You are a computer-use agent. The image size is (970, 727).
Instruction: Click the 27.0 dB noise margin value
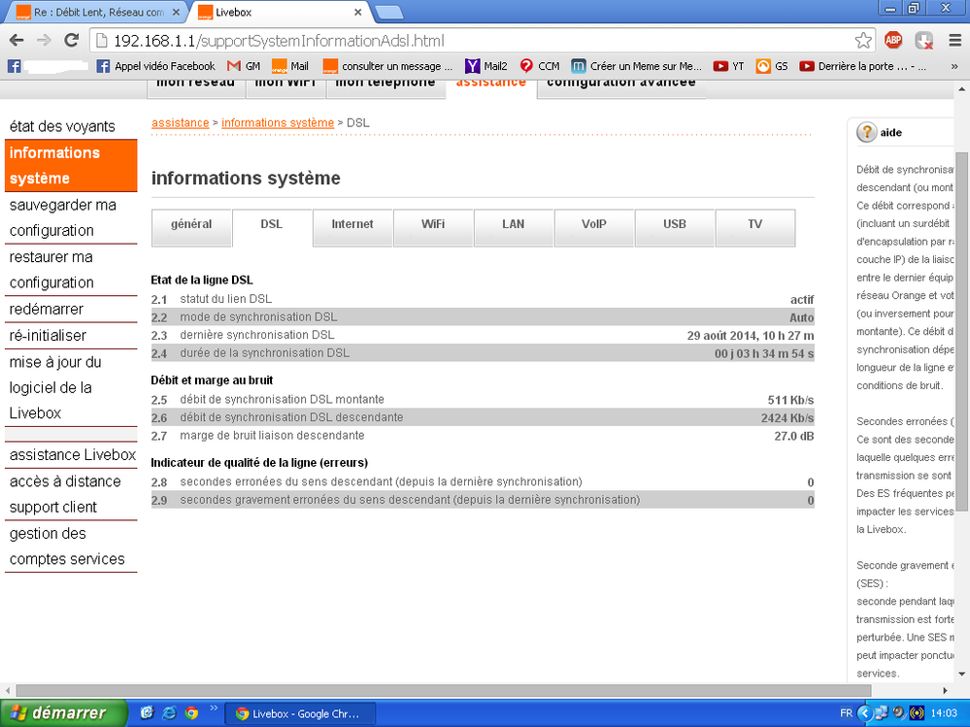[x=793, y=436]
